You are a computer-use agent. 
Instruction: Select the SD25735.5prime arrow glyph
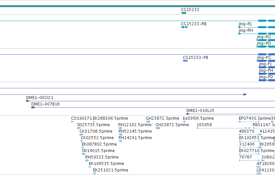point(79,128)
